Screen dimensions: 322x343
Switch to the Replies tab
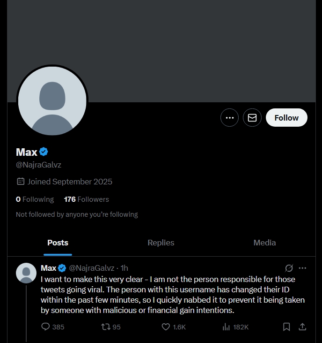pyautogui.click(x=161, y=243)
